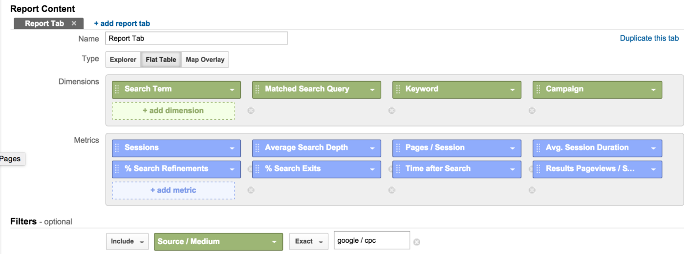Click drag handle on % Search Exits

pos(258,169)
